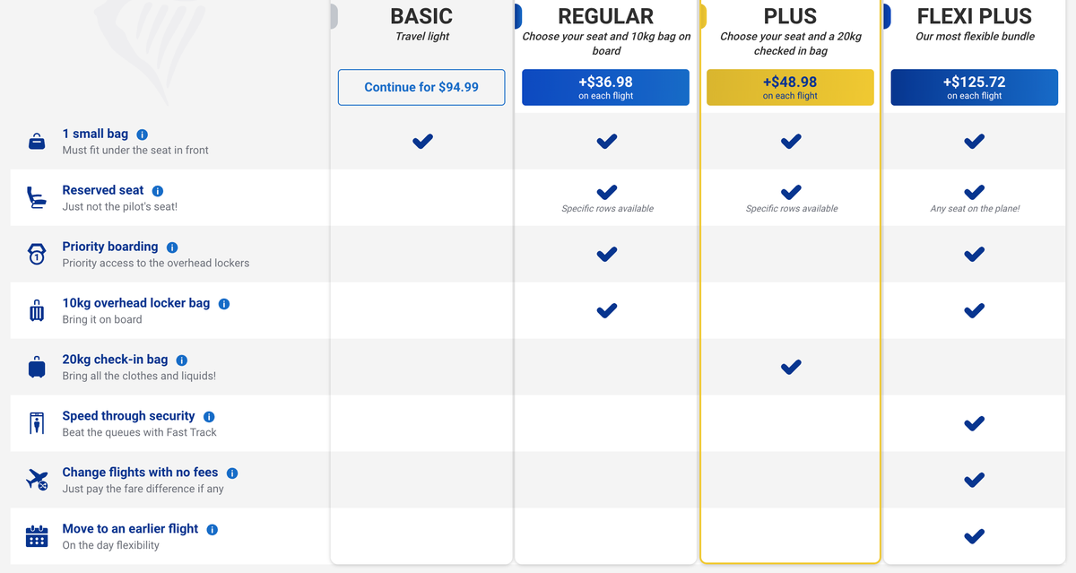Select the FLEXI PLUS column header
This screenshot has width=1076, height=573.
(x=974, y=15)
